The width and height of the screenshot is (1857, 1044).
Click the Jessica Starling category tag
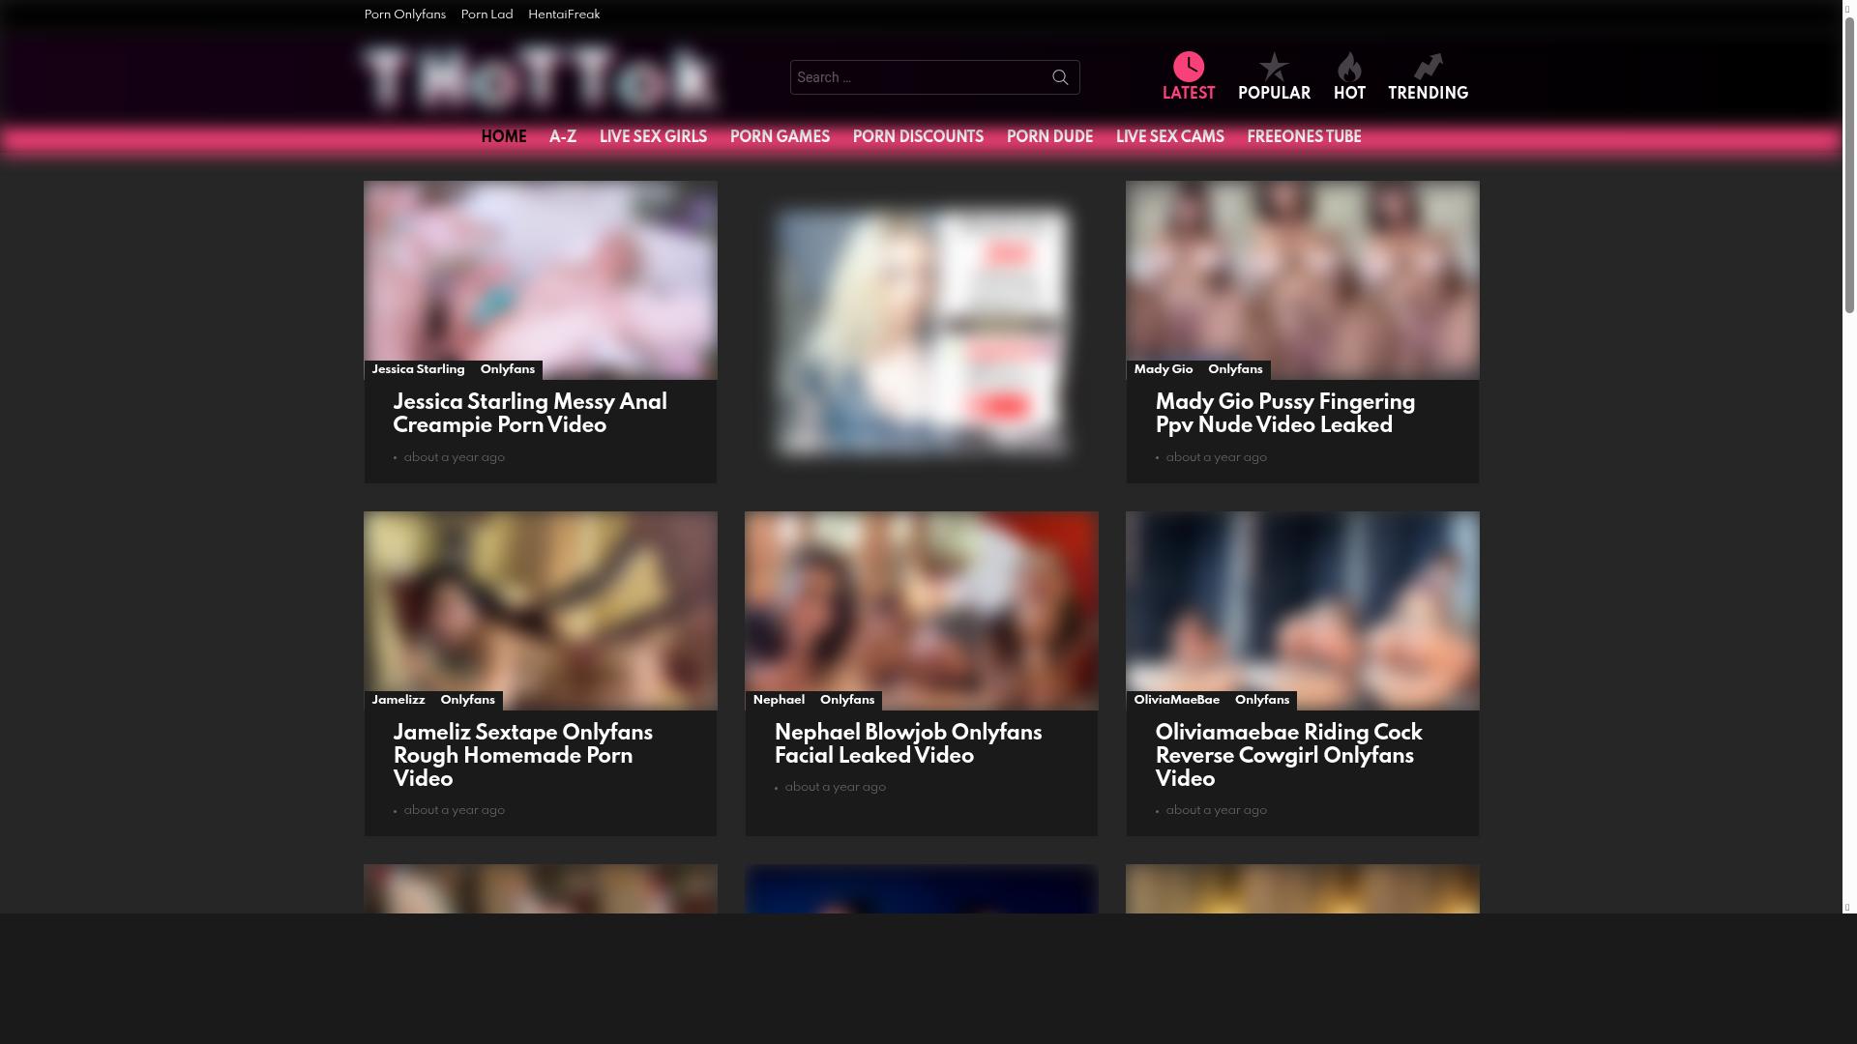417,369
